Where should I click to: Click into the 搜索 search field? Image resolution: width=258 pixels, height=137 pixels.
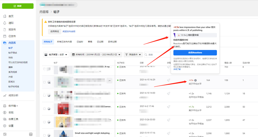tap(158, 55)
